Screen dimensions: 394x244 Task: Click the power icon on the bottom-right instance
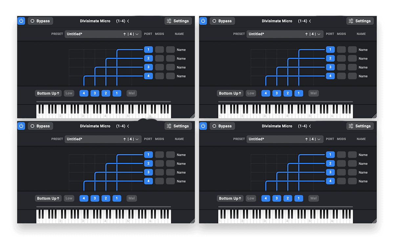(x=203, y=126)
